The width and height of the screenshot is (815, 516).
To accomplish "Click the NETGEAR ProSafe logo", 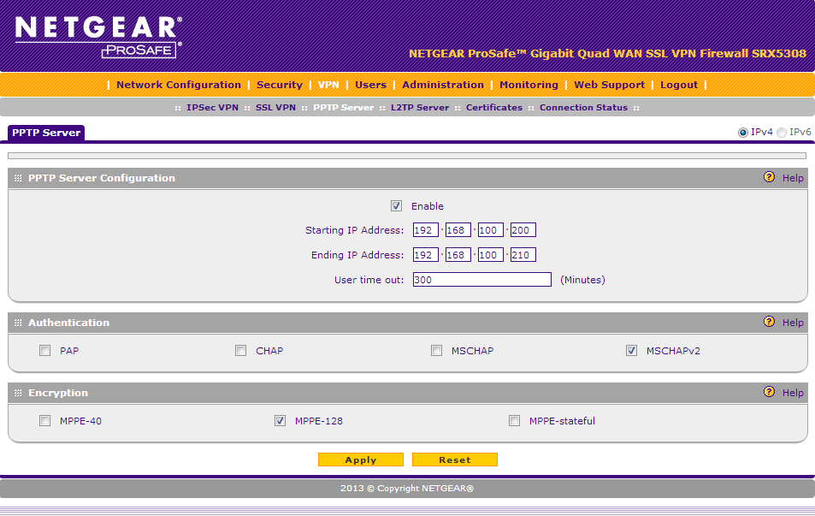I will tap(98, 37).
